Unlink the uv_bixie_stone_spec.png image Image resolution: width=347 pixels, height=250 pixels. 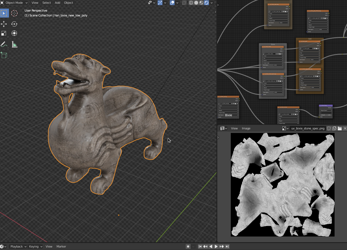point(345,128)
